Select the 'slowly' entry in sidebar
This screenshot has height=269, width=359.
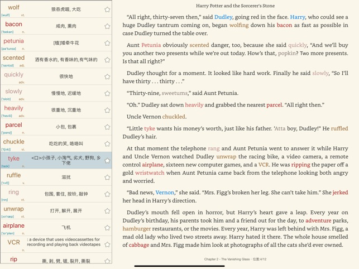13,92
